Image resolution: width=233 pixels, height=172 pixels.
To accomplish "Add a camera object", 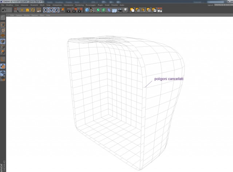I will 120,10.
